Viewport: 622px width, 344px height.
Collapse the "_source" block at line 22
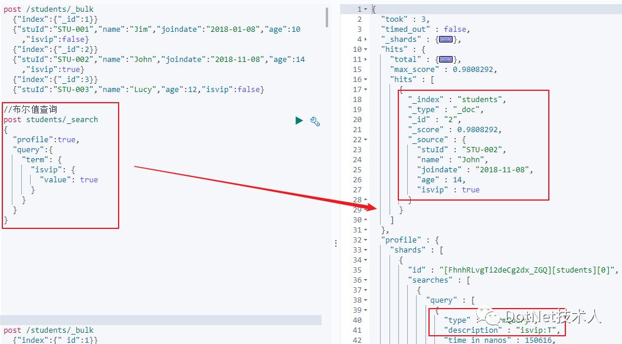(366, 140)
